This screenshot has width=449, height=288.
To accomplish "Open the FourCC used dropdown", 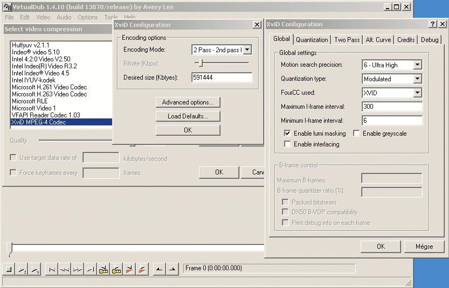I will pyautogui.click(x=417, y=93).
